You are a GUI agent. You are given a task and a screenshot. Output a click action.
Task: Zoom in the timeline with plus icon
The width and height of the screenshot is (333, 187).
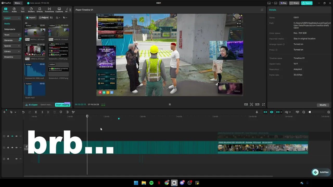pos(329,112)
